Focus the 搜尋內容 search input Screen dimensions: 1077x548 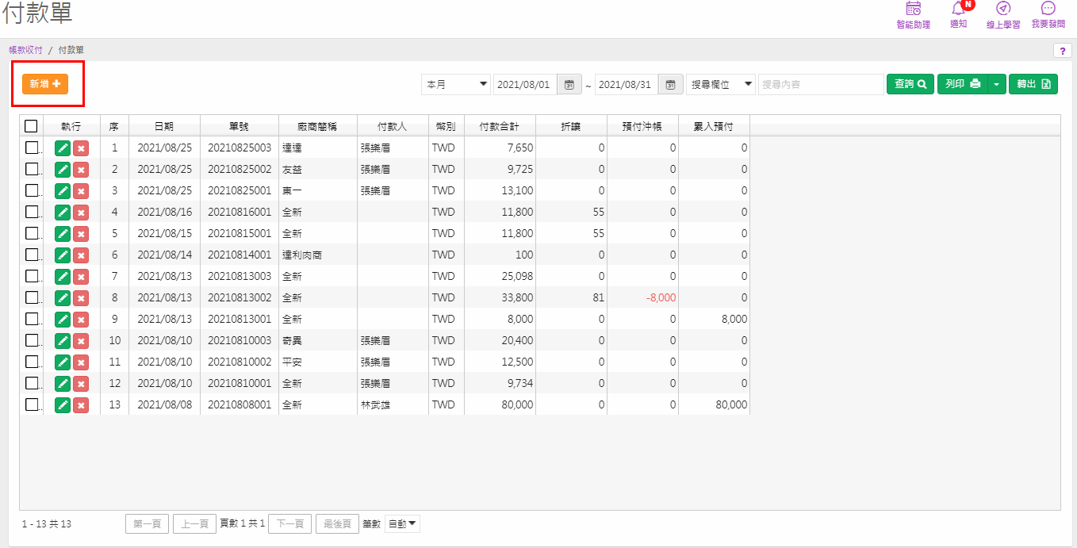[821, 84]
